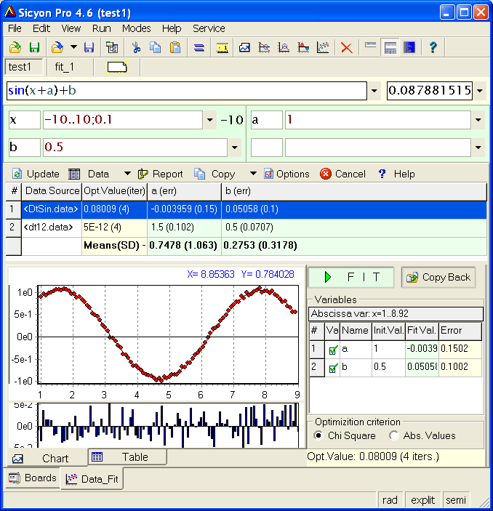Expand the formula sin(x+a)+b dropdown
The height and width of the screenshot is (511, 493).
click(x=374, y=91)
